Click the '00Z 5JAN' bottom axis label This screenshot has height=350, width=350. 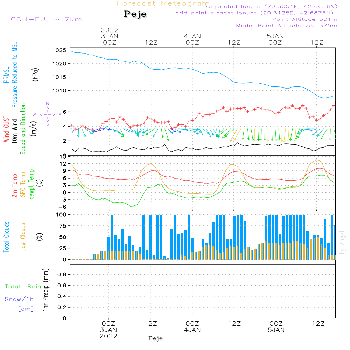point(276,327)
